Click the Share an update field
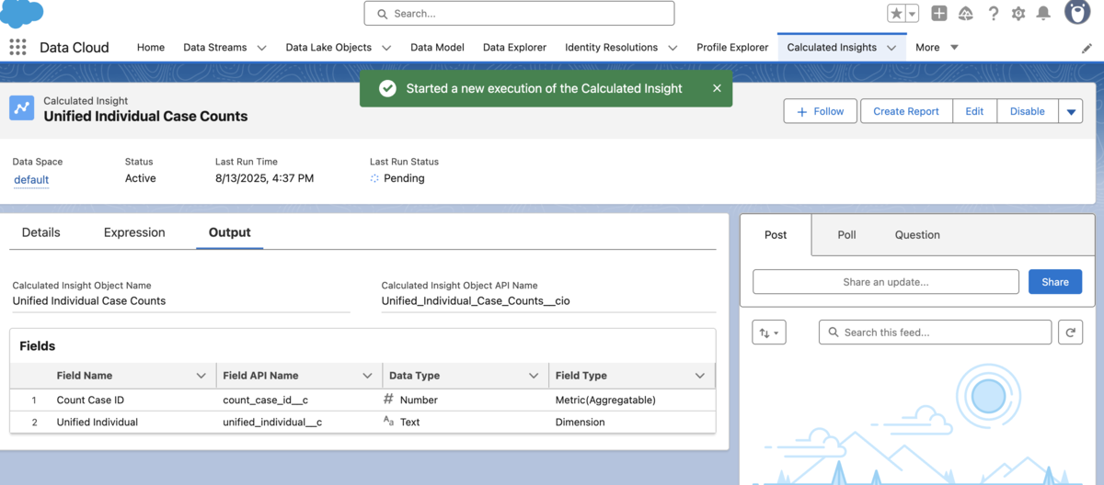The height and width of the screenshot is (485, 1104). click(x=886, y=282)
